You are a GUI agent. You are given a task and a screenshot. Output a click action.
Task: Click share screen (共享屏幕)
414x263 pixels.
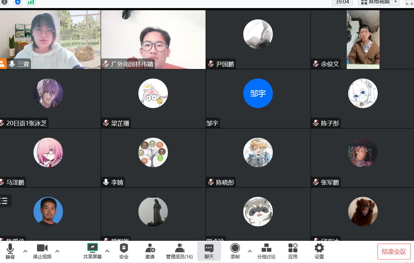point(92,251)
